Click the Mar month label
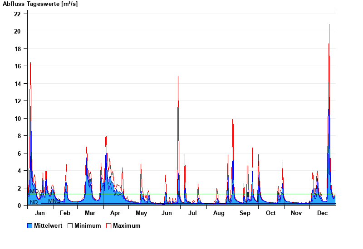The width and height of the screenshot is (363, 249). pos(90,213)
